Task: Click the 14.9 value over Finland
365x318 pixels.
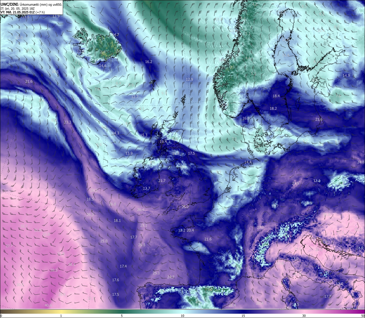Action: click(346, 75)
